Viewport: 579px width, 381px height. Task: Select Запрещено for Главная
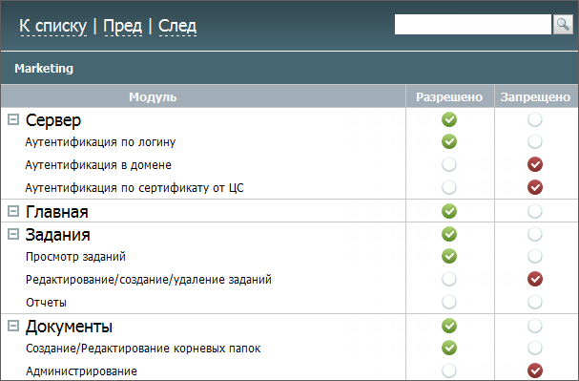tap(535, 211)
